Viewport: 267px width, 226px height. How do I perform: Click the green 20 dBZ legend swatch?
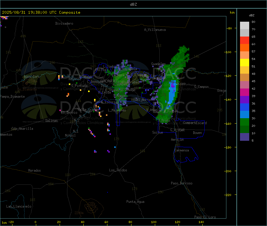244,122
